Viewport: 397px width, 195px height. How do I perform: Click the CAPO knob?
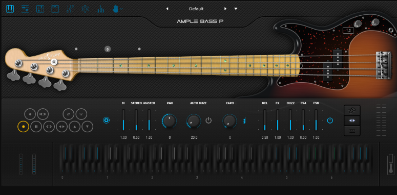coord(230,120)
